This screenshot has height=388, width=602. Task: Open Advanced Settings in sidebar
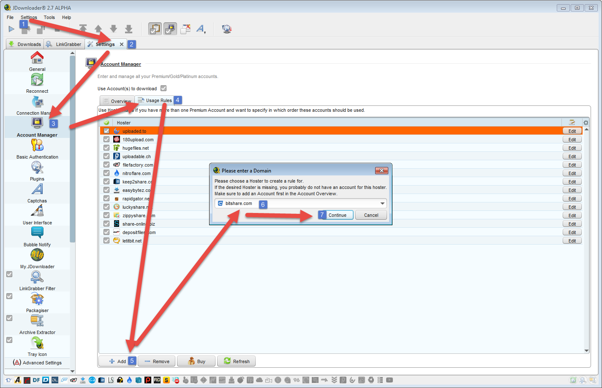click(x=37, y=363)
